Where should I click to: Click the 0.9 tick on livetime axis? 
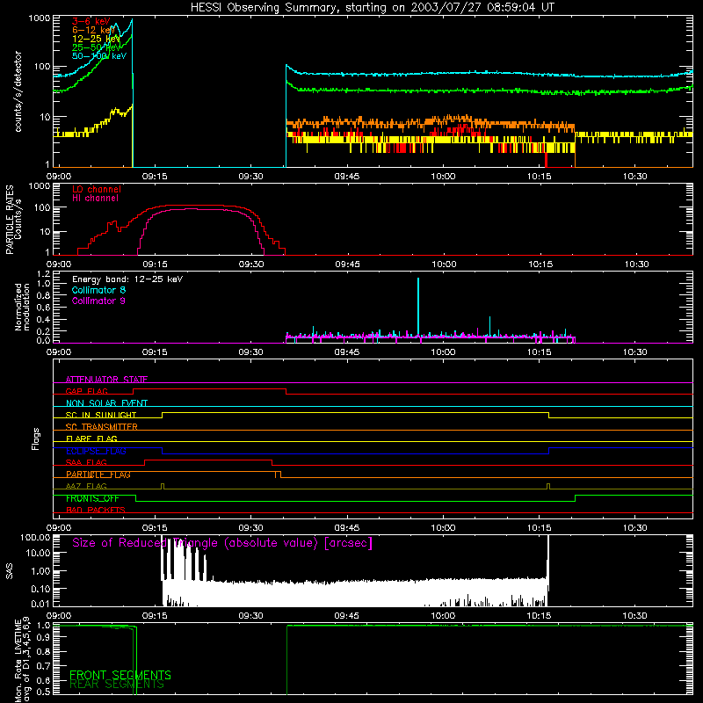tap(43, 637)
